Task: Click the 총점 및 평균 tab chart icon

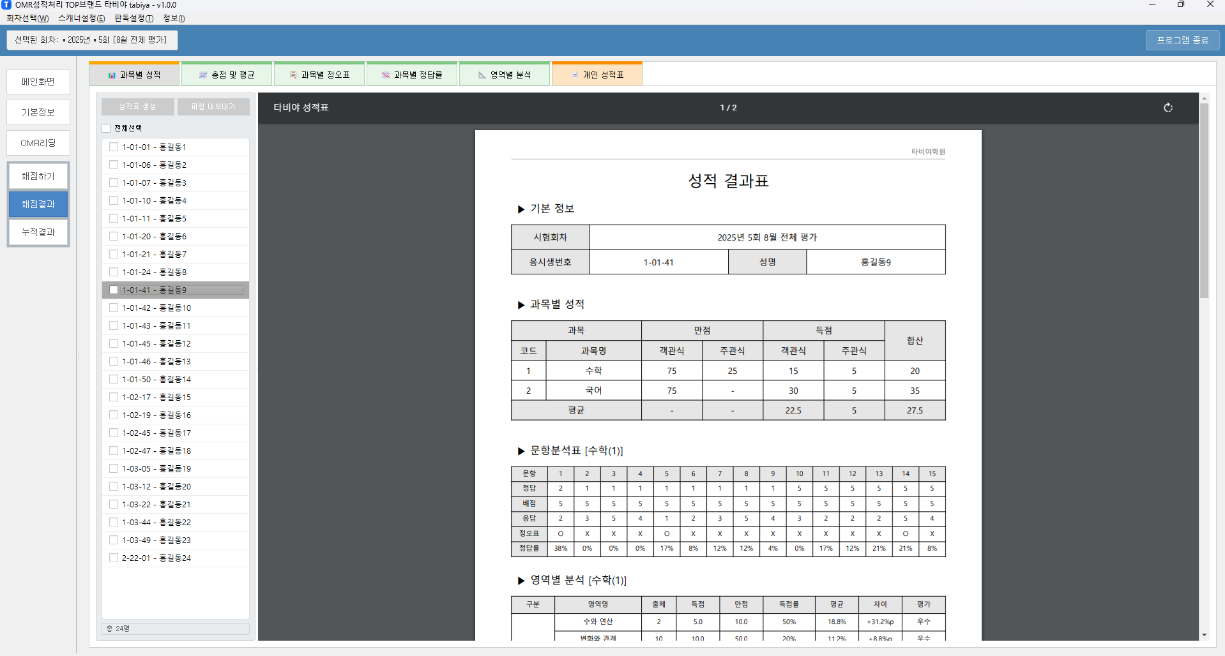Action: (203, 75)
